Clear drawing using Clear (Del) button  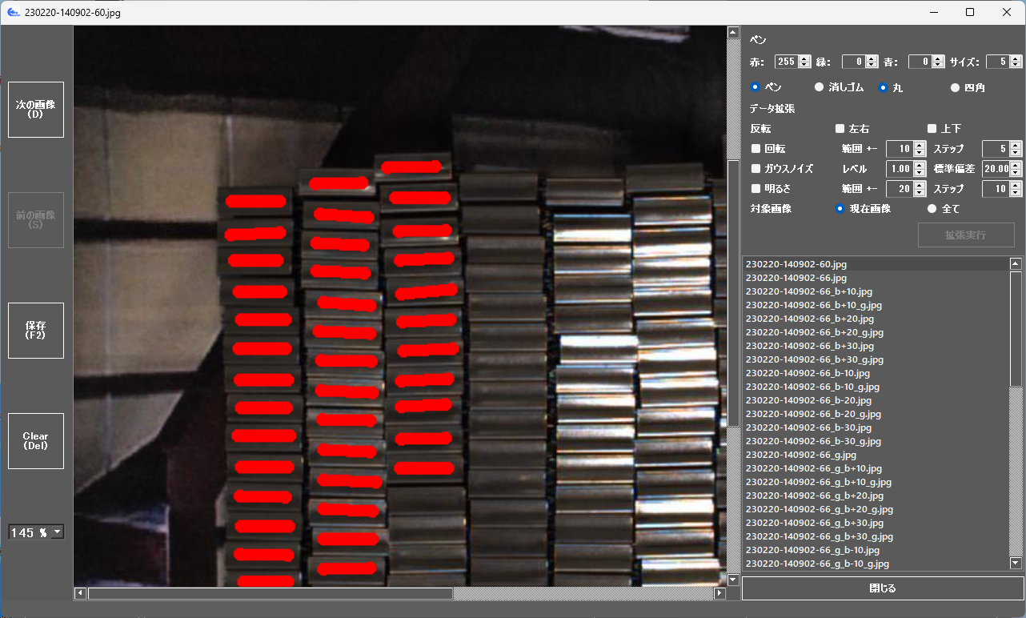(36, 441)
